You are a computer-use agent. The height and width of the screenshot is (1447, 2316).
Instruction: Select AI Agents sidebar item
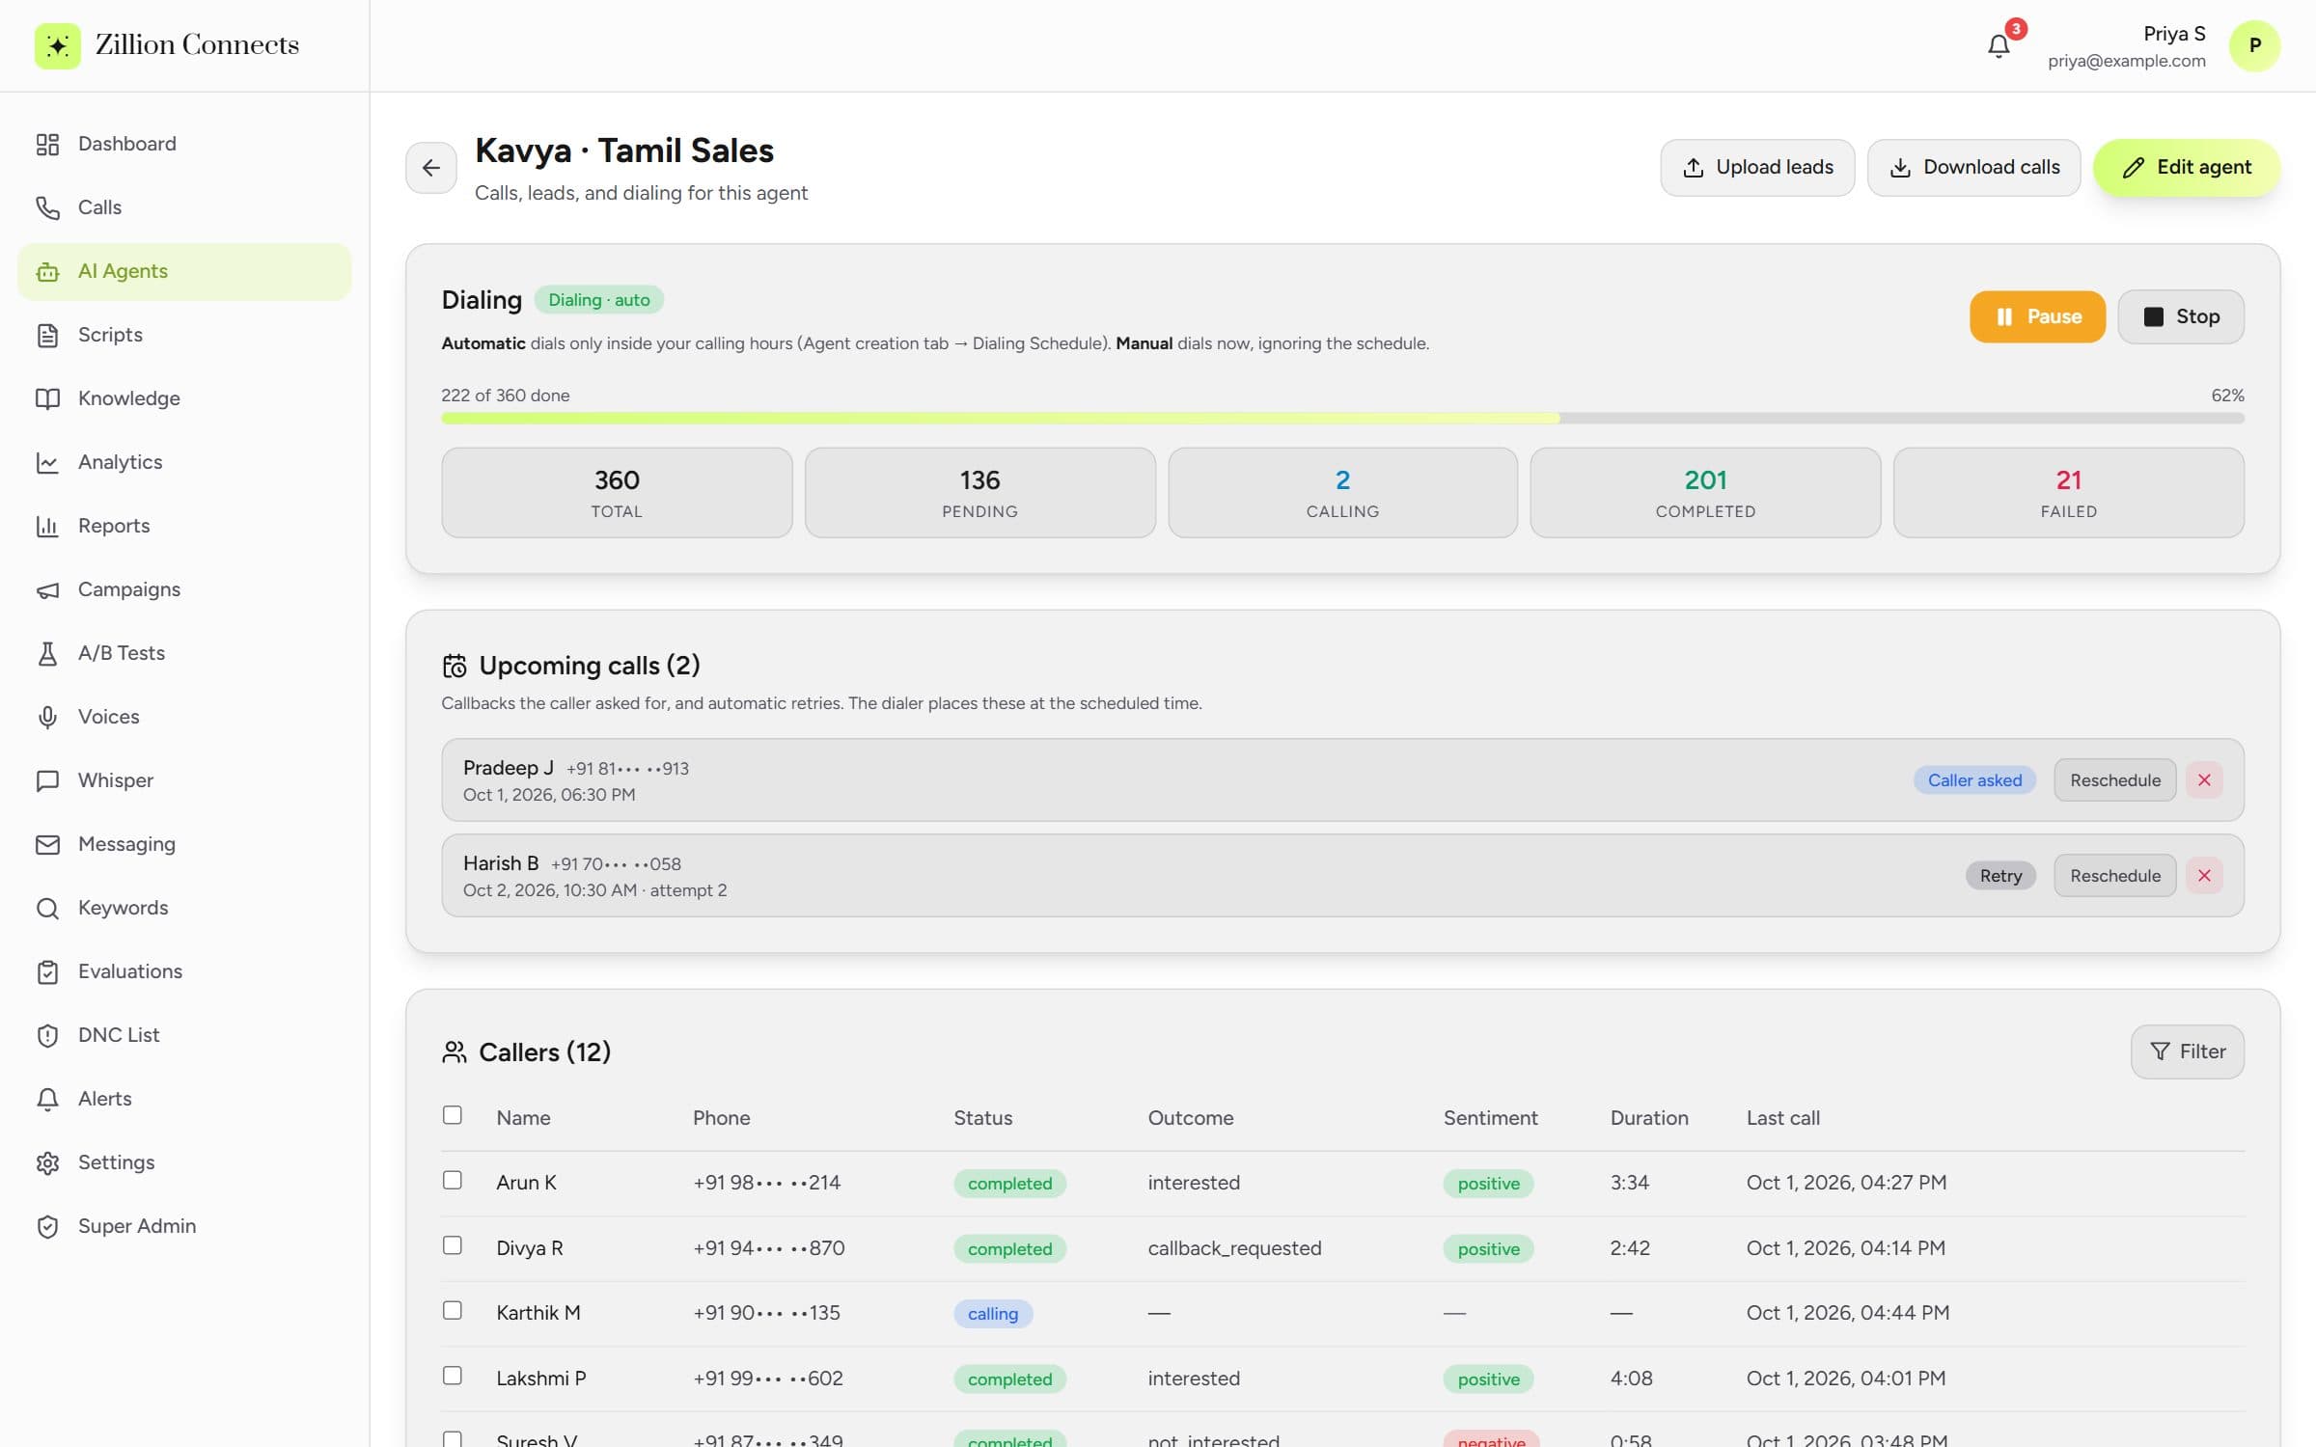(x=184, y=271)
